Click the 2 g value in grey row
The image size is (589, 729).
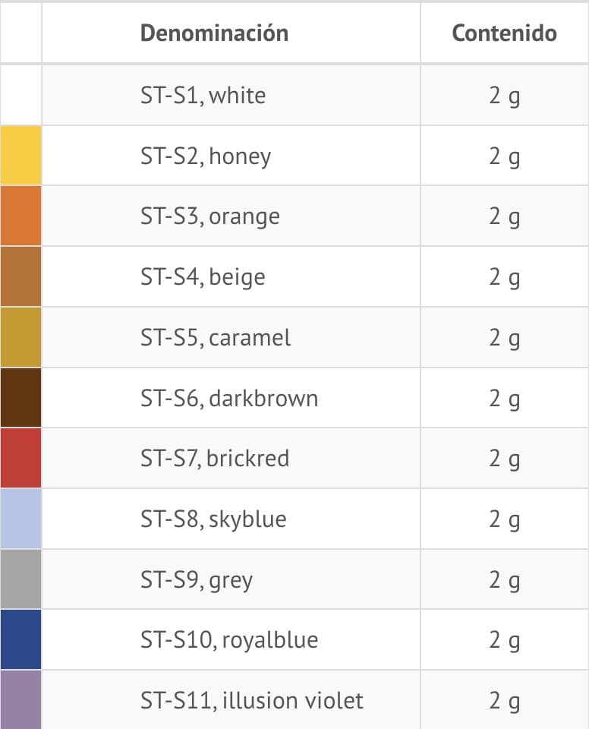(504, 580)
